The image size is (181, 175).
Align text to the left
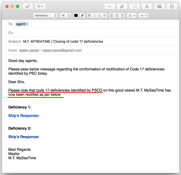point(111,15)
